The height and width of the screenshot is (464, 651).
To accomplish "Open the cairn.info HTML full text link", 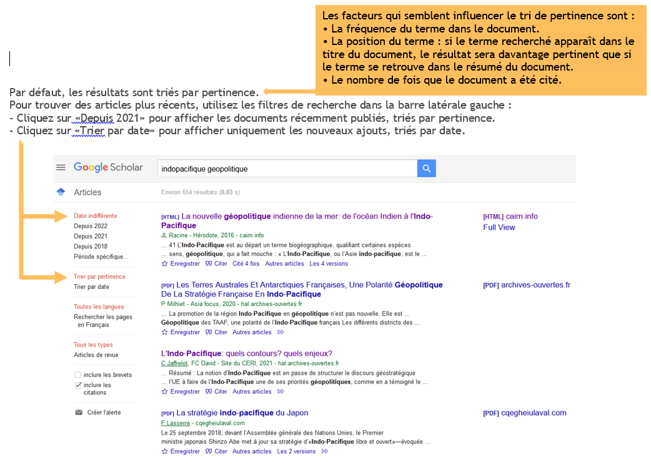I will (510, 216).
